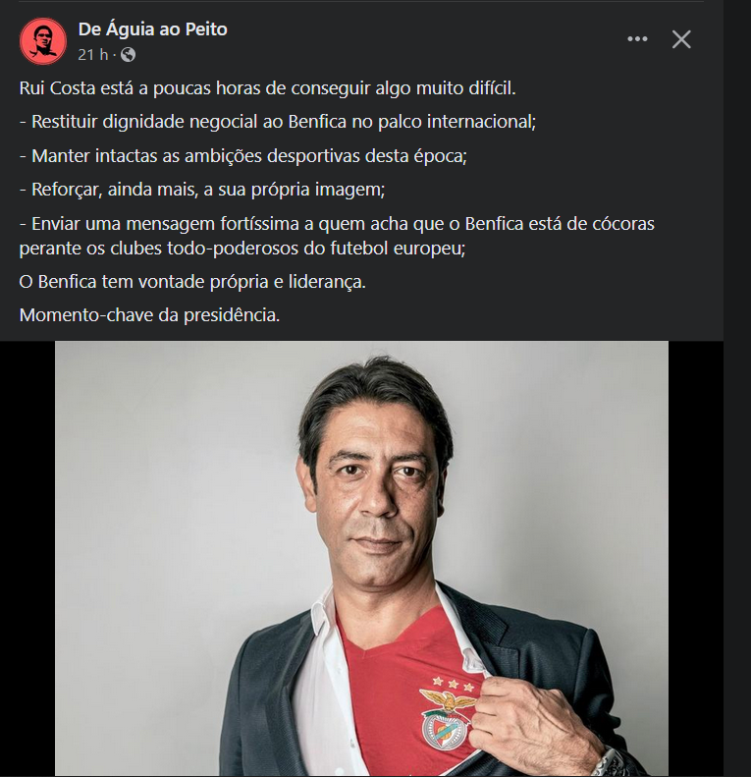Image resolution: width=751 pixels, height=777 pixels.
Task: Click the three gold stars above the crest
Action: (x=453, y=684)
